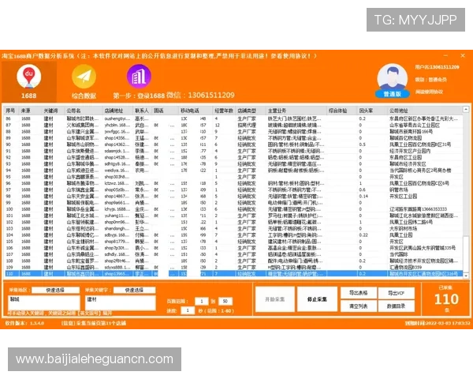The height and width of the screenshot is (379, 473).
Task: Select the 招商代理 cell in row 87
Action: tap(247, 125)
